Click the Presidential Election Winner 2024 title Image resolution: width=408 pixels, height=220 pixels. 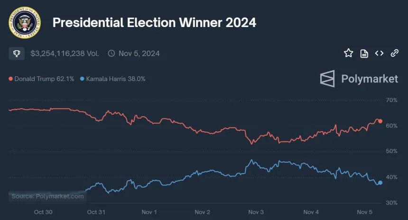pos(154,23)
